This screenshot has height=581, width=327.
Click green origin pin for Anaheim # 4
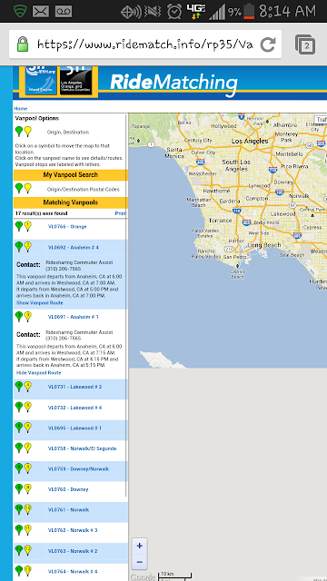point(19,246)
